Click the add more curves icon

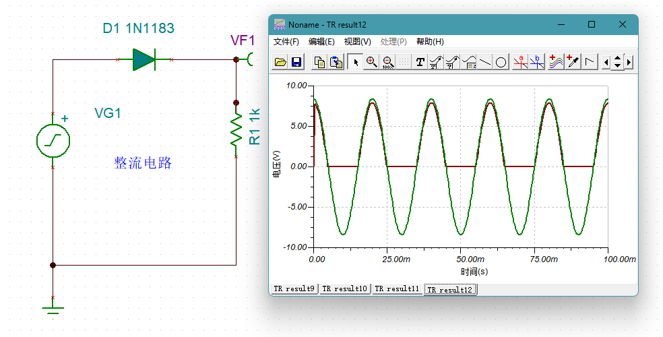pos(556,62)
